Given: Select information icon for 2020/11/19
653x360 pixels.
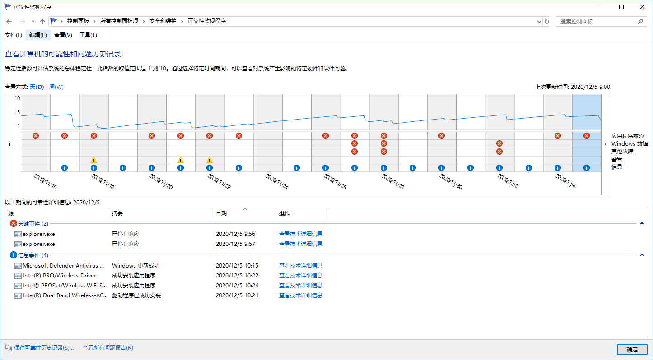Looking at the screenshot, I should click(123, 168).
